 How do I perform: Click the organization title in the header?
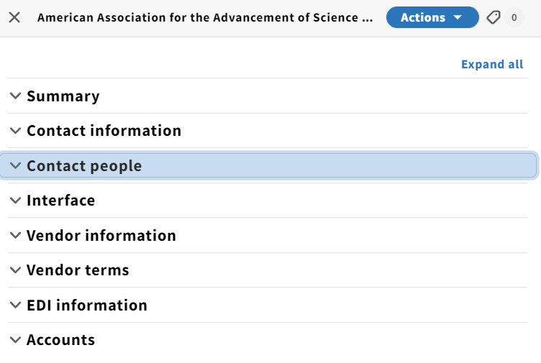click(x=205, y=17)
